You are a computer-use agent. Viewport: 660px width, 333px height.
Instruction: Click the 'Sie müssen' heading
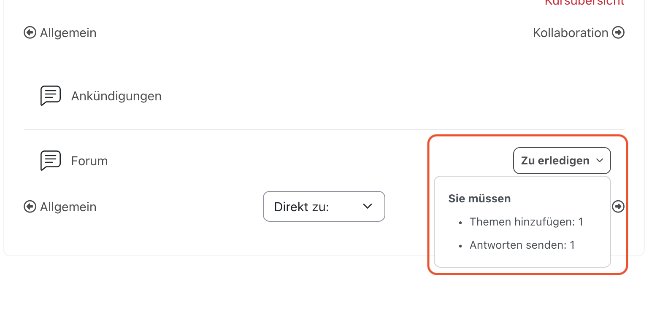point(479,199)
